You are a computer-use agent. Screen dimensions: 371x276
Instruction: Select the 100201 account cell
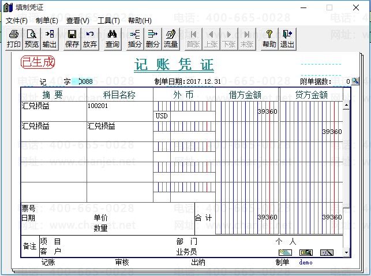119,106
